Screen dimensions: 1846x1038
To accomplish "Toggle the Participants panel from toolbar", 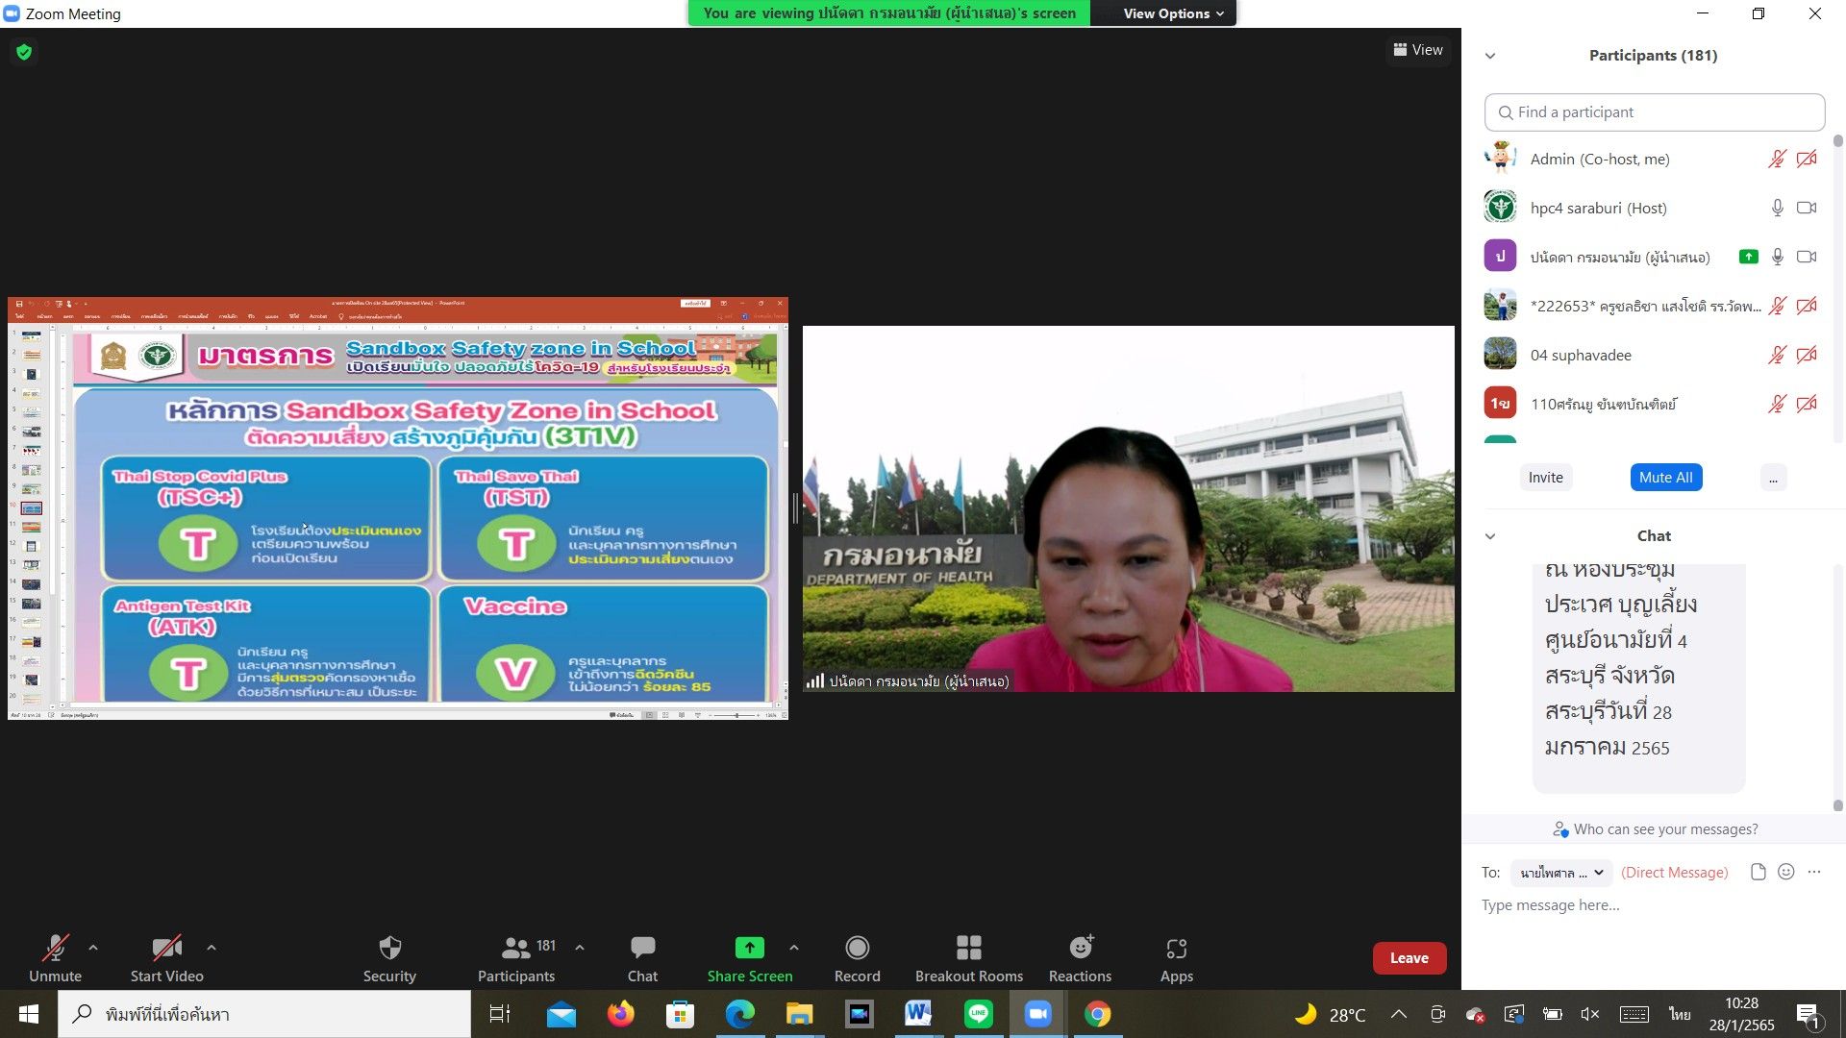I will [x=516, y=958].
